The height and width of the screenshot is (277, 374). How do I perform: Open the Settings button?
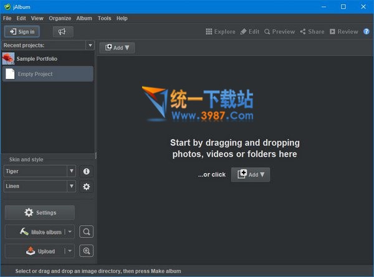click(40, 212)
